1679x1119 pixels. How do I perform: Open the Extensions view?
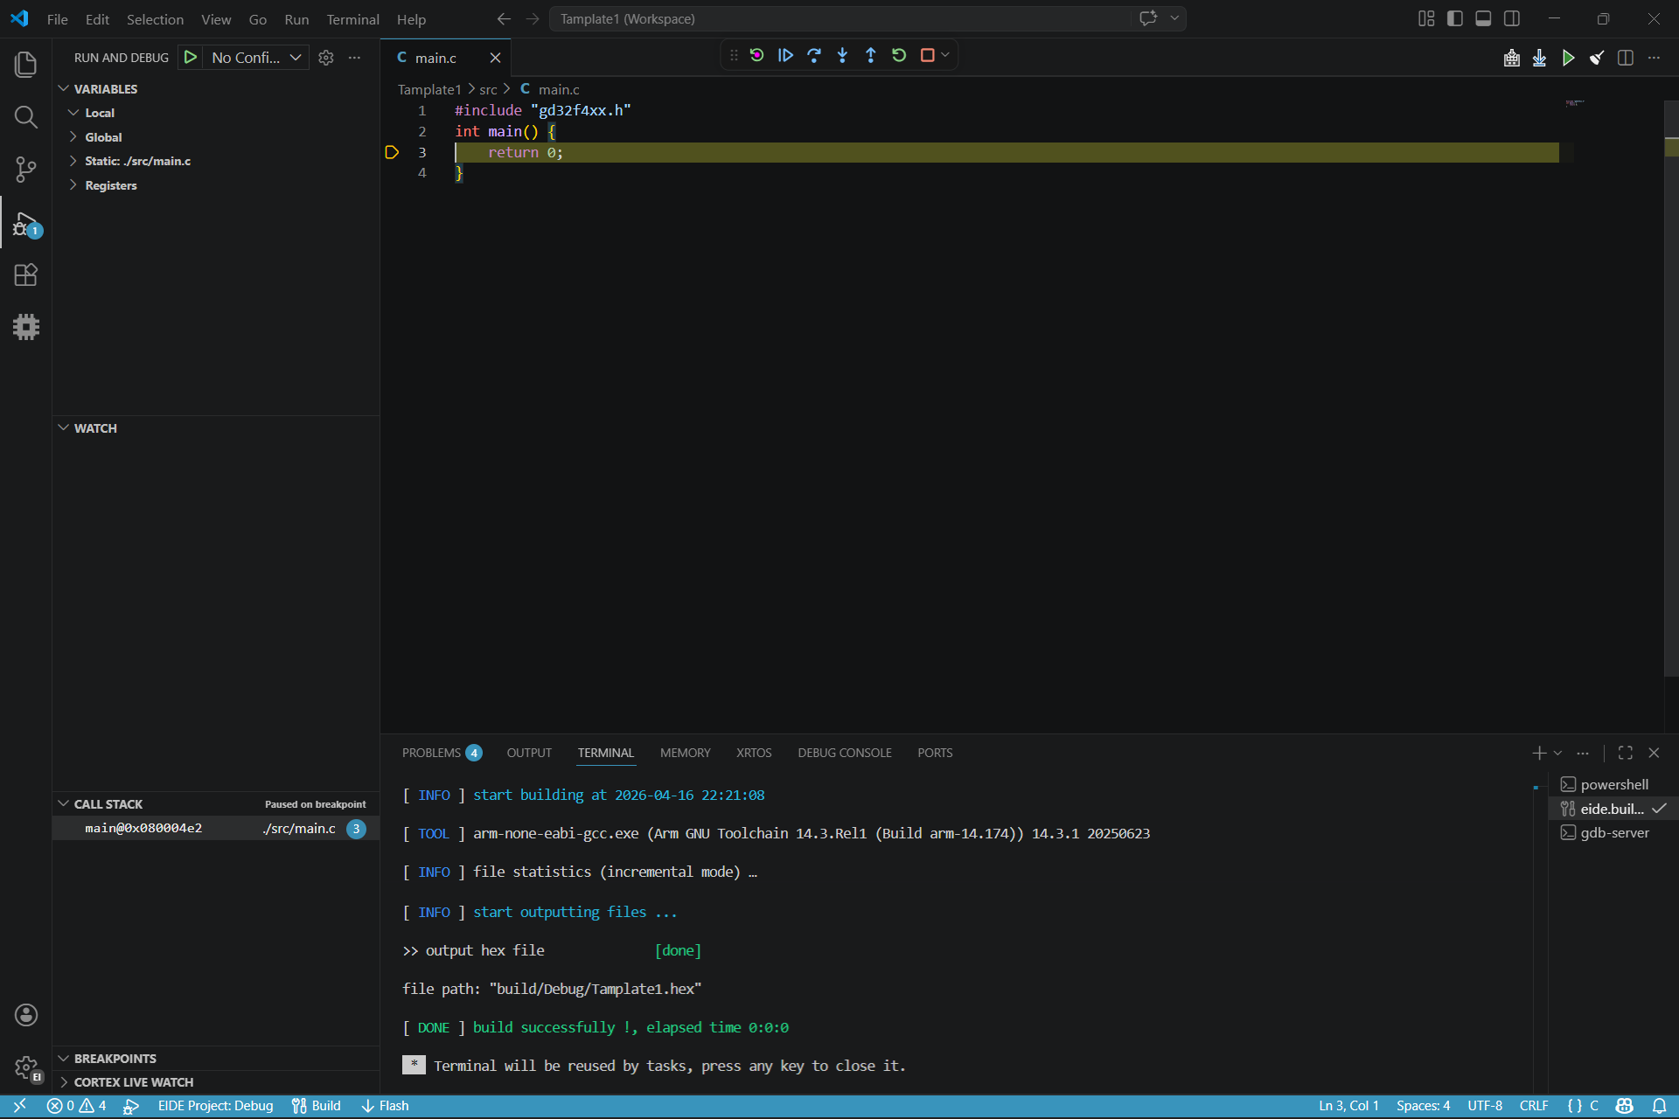[x=26, y=275]
